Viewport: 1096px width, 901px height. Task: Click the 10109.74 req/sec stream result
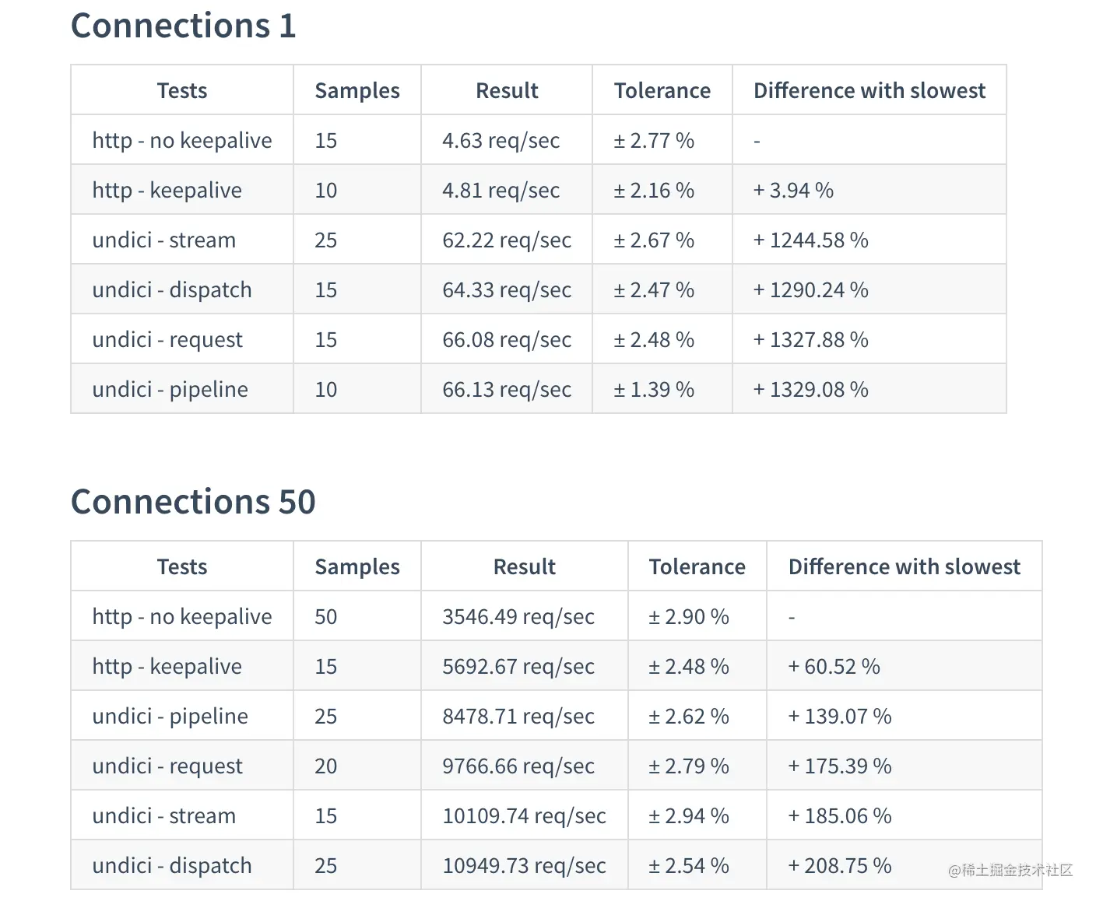click(525, 815)
